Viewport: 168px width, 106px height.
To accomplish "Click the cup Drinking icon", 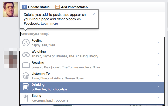I will pyautogui.click(x=26, y=87).
